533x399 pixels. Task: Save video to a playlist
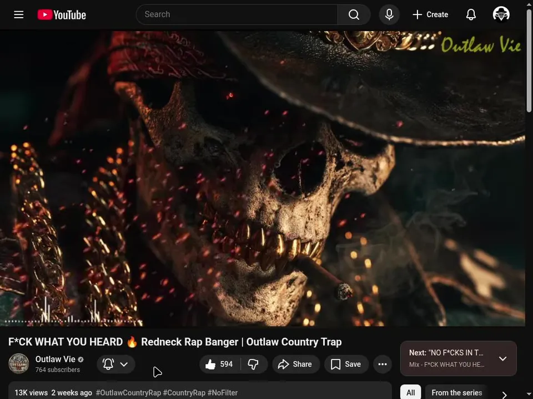346,364
